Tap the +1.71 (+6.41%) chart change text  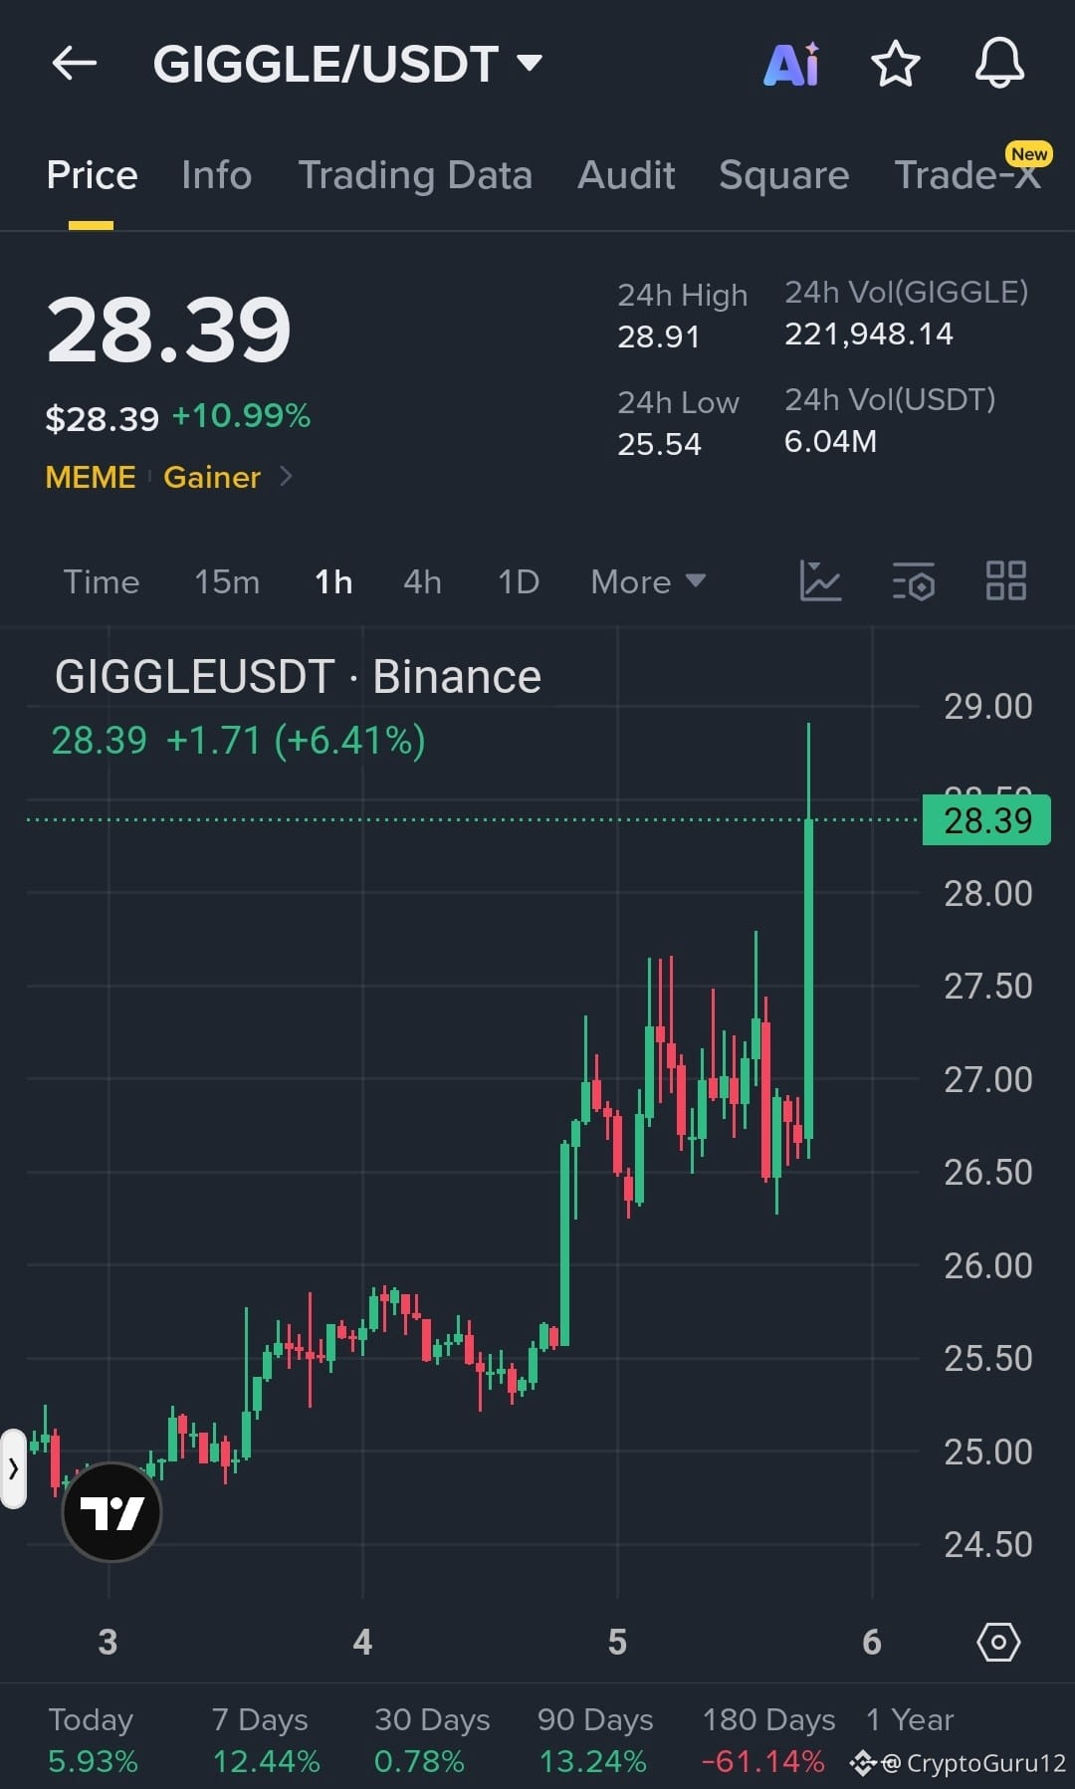point(296,741)
